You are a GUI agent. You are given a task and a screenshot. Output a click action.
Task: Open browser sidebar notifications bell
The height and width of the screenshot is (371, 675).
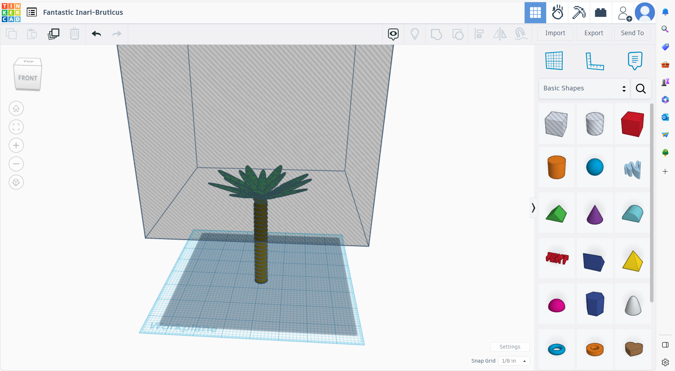665,12
